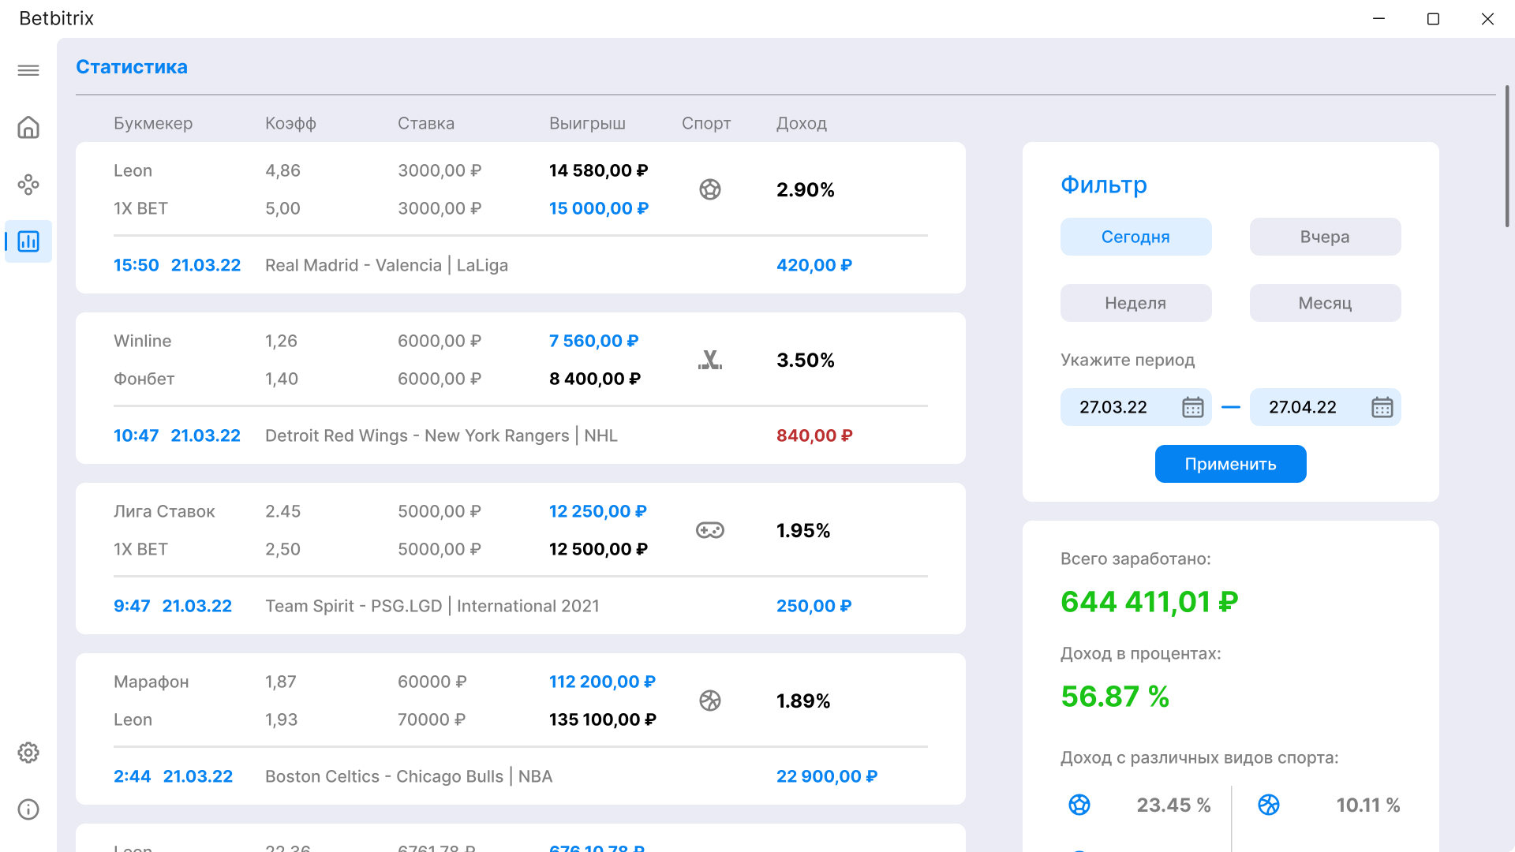This screenshot has width=1515, height=852.
Task: Click the 15:50 21.03.22 timestamp
Action: click(x=177, y=265)
